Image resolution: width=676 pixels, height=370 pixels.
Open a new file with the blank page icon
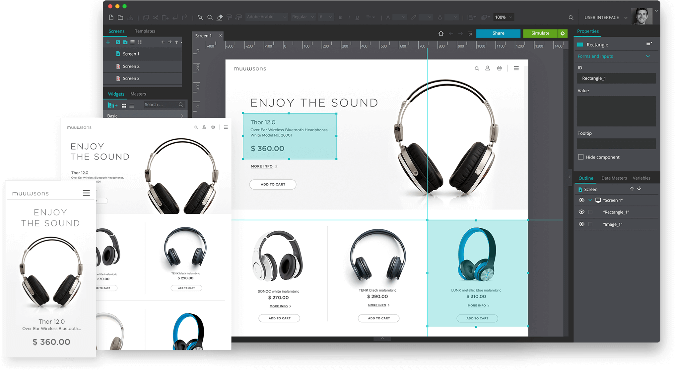tap(111, 17)
